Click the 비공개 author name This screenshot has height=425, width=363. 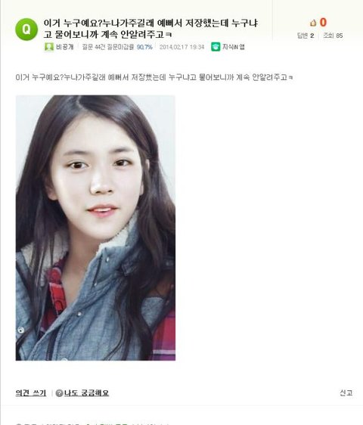click(x=65, y=47)
